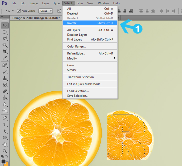This screenshot has width=182, height=166.
Task: Pick the Horizontal Type tool
Action: [x=5, y=124]
